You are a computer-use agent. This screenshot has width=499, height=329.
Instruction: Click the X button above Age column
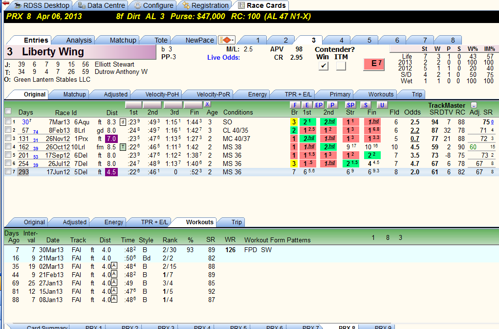tap(207, 104)
